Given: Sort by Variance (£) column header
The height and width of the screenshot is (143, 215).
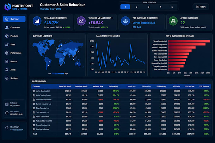Looking at the screenshot, I should click(x=98, y=86).
